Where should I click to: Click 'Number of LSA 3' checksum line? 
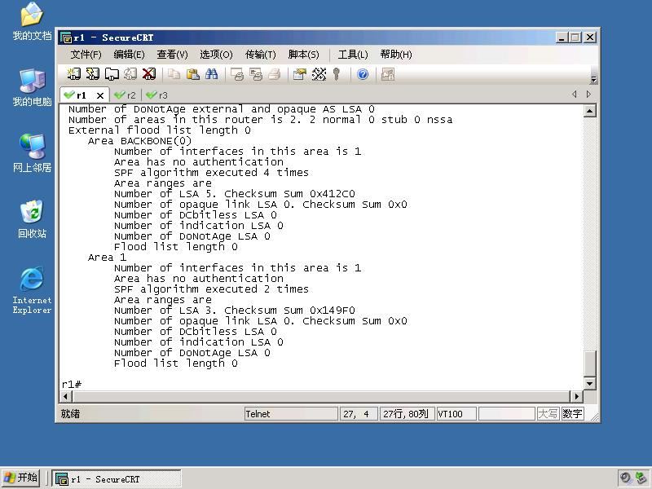(x=235, y=311)
